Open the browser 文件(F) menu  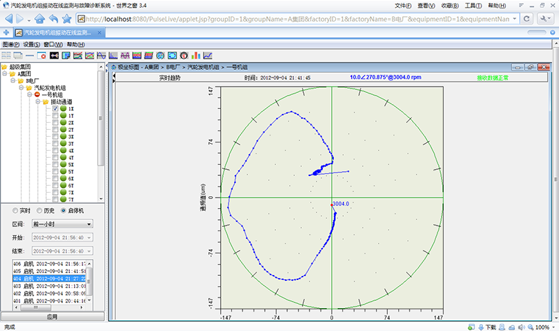(x=403, y=6)
